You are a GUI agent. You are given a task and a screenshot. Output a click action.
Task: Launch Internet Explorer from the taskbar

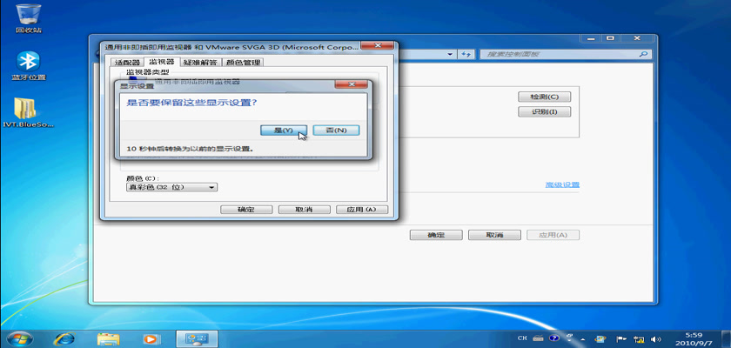point(64,338)
